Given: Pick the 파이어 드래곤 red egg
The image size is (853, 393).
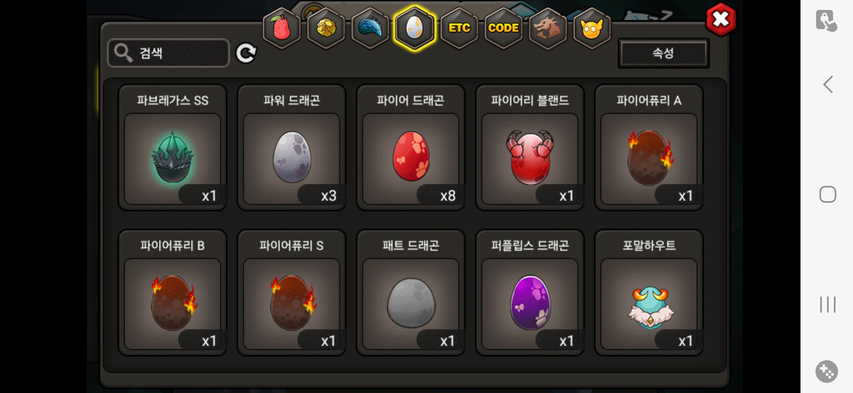Looking at the screenshot, I should click(411, 147).
